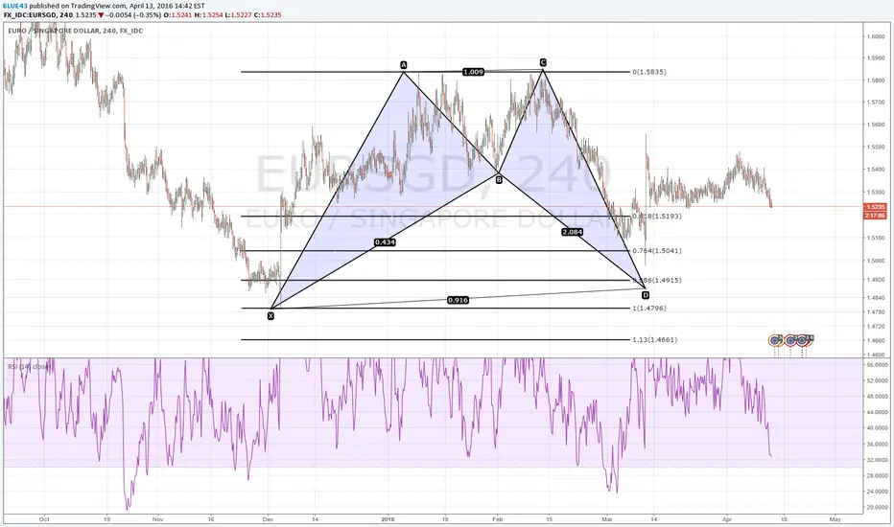
Task: Select the 0(1.5835) Fibonacci level label
Action: (x=648, y=72)
